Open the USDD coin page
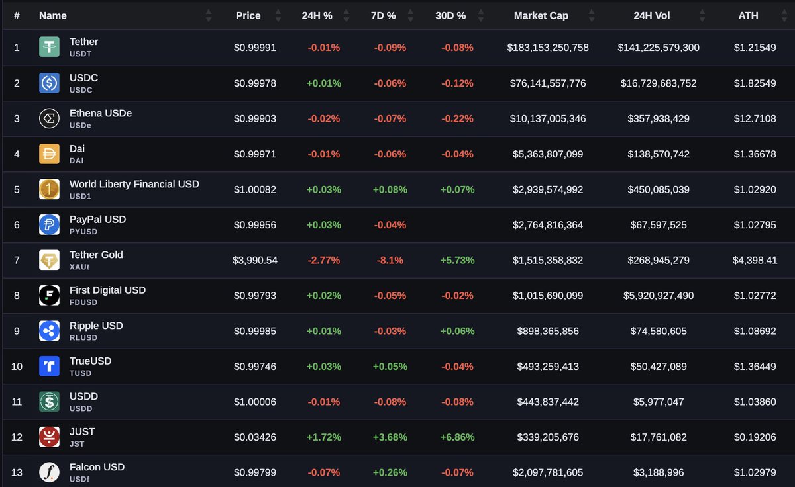The height and width of the screenshot is (487, 795). 83,397
